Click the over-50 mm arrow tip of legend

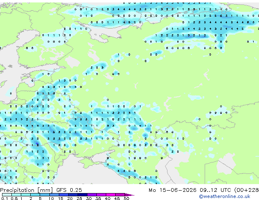click(129, 195)
